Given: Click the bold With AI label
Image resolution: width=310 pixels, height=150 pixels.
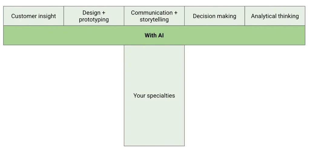Looking at the screenshot, I should click(x=154, y=35).
